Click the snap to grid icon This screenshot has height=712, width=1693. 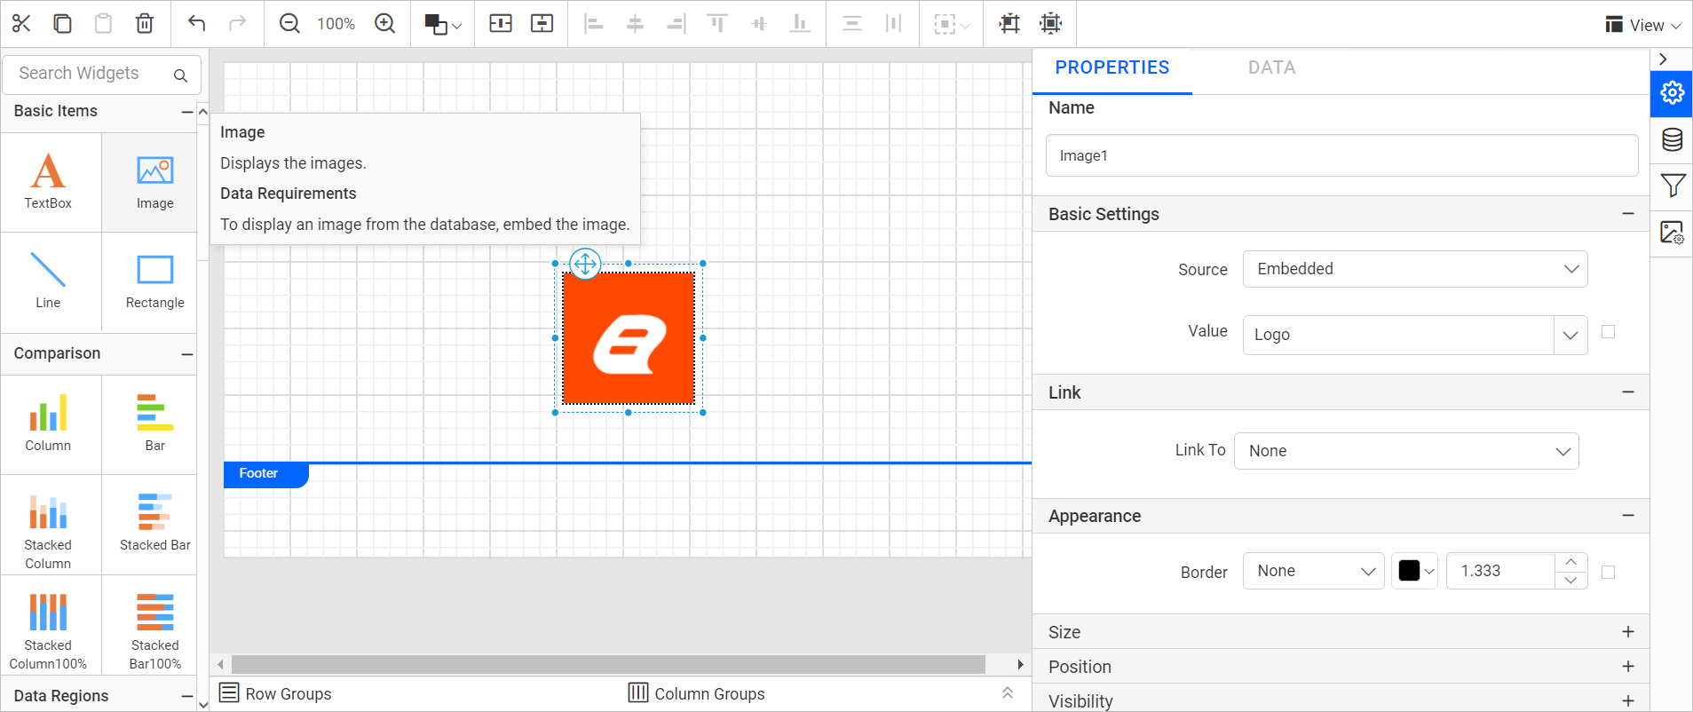[1009, 23]
